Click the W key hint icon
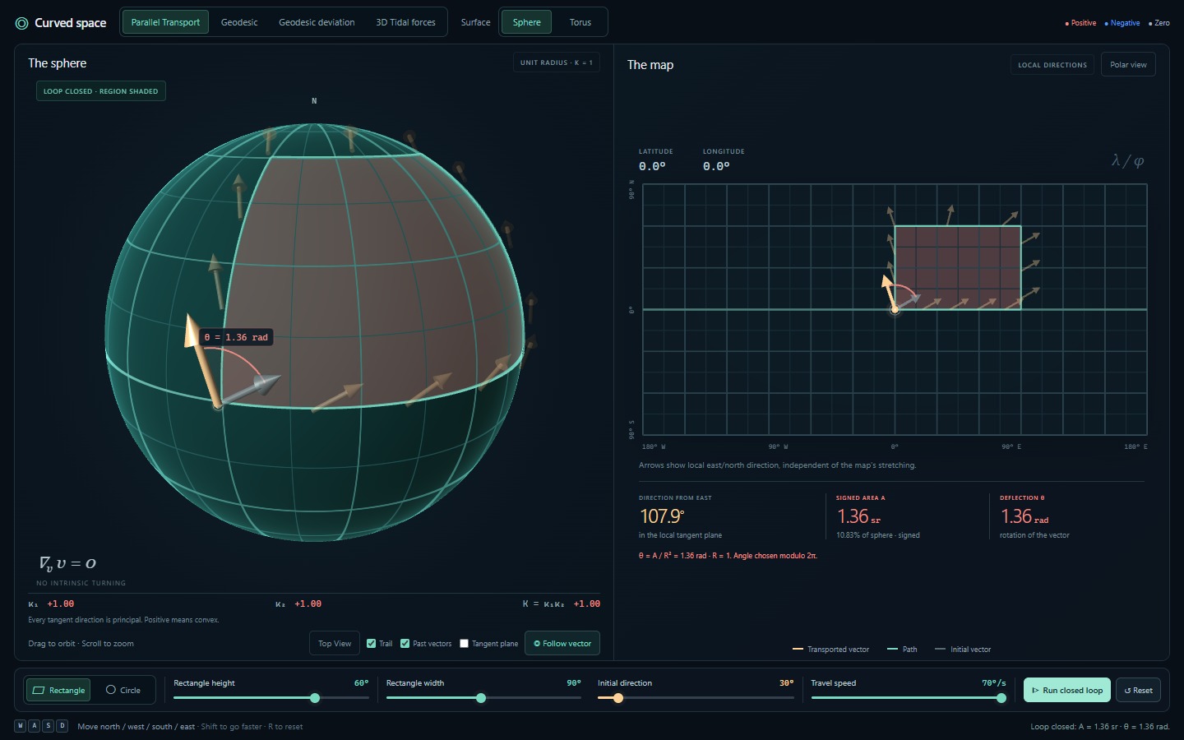Viewport: 1184px width, 740px height. 21,726
